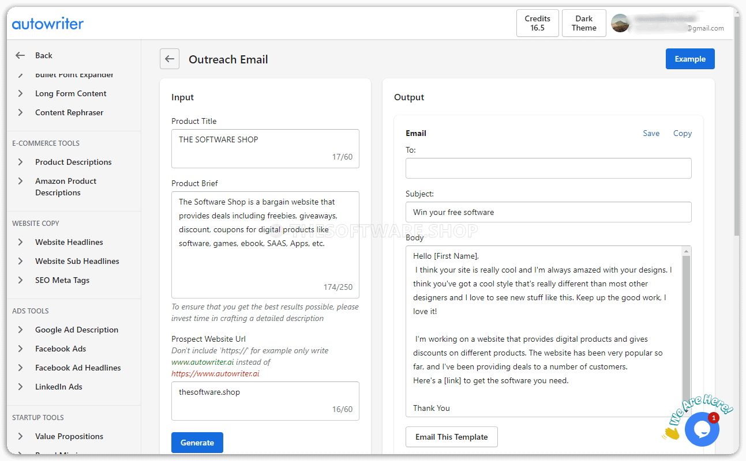The image size is (746, 461).
Task: Copy the generated email
Action: [x=683, y=133]
